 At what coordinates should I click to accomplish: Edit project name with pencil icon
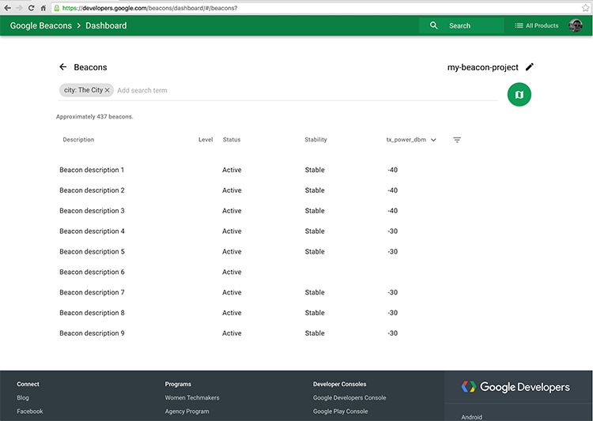coord(530,67)
